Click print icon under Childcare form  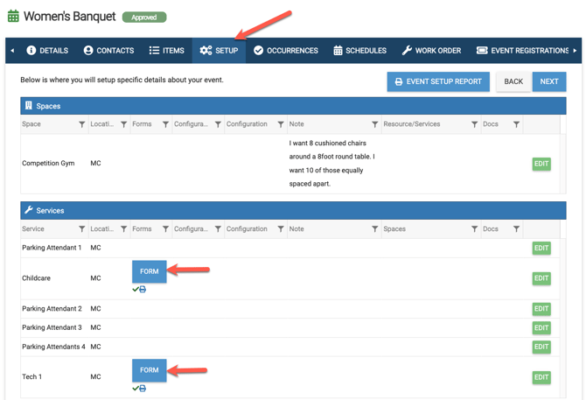pyautogui.click(x=143, y=289)
